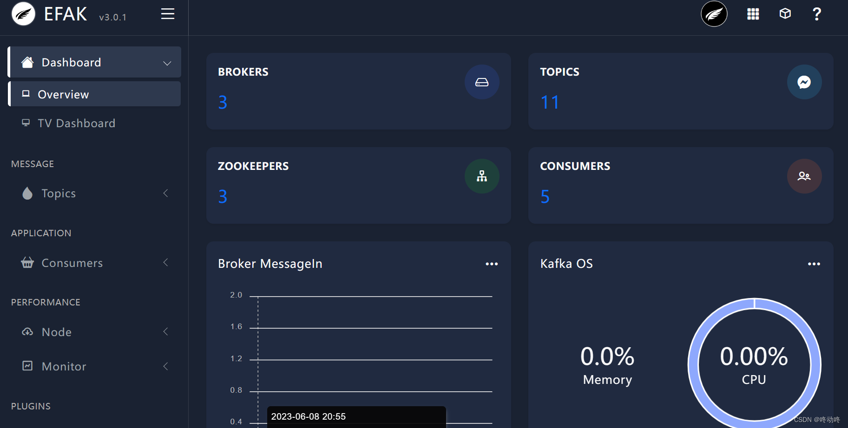Click the TV Dashboard monitor icon
This screenshot has width=848, height=428.
26,123
